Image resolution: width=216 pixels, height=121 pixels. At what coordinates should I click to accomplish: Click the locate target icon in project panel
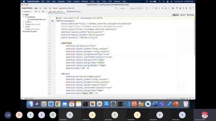(x=36, y=11)
